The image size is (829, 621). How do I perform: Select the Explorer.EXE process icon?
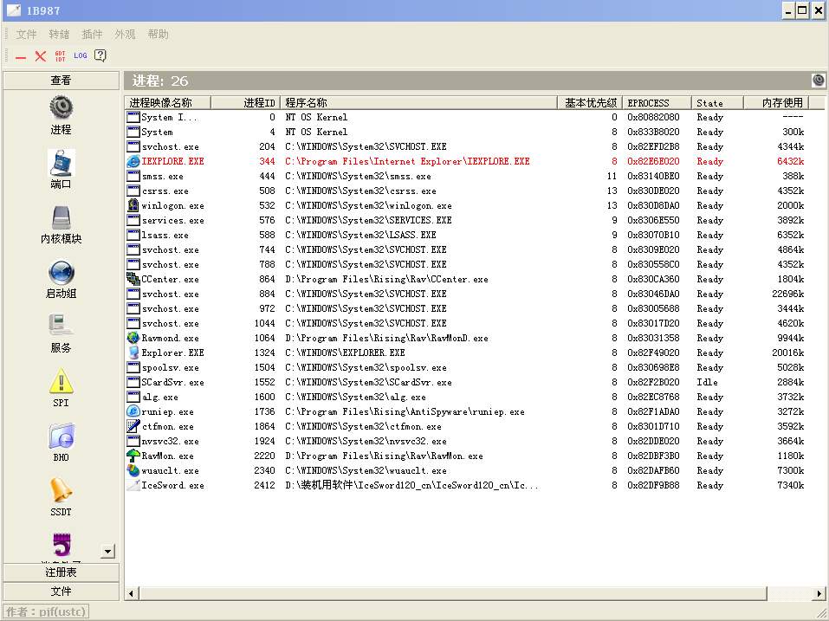click(x=133, y=353)
